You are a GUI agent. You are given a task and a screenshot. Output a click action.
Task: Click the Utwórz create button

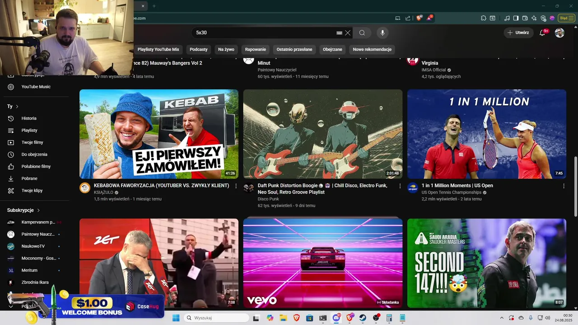coord(518,32)
